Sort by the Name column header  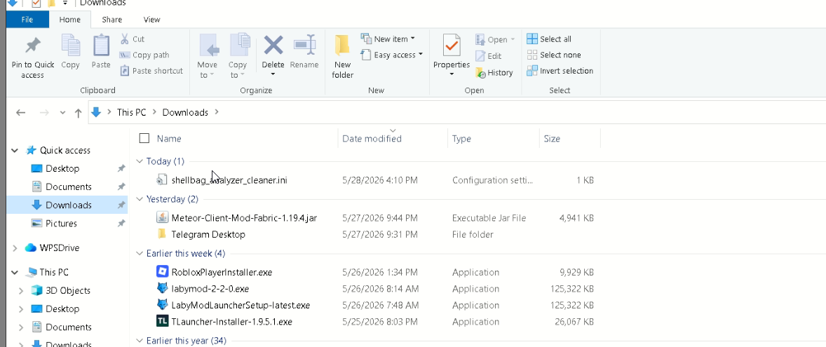pos(168,139)
